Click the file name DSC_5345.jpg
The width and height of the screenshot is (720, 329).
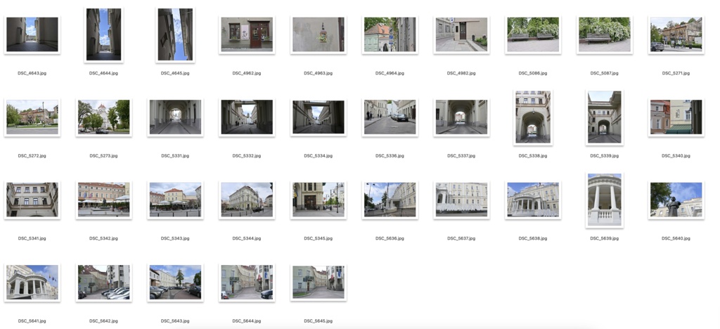(x=319, y=238)
